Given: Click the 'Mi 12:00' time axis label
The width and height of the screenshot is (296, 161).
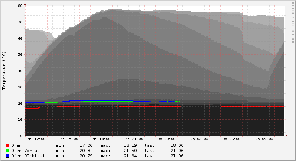Looking at the screenshot, I should pyautogui.click(x=36, y=139).
